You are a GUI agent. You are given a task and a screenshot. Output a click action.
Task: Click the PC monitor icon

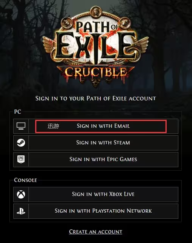click(x=21, y=126)
